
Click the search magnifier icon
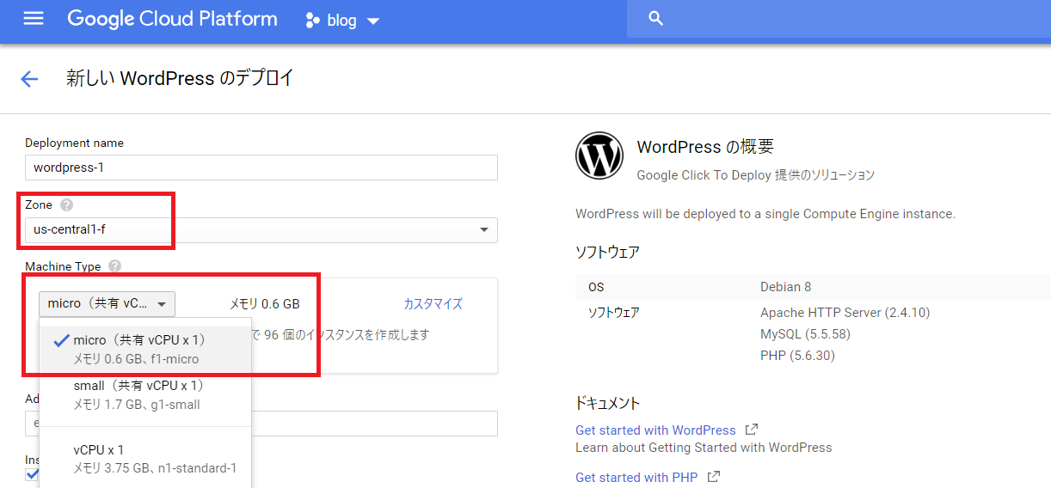point(656,19)
